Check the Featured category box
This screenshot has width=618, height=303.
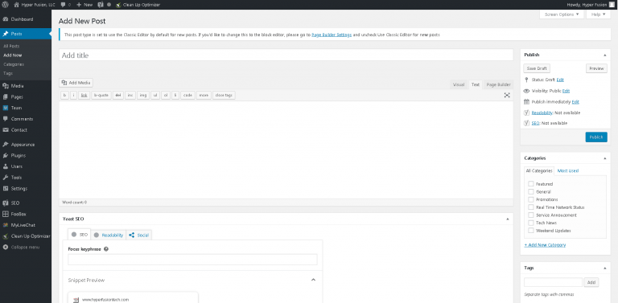(x=530, y=184)
